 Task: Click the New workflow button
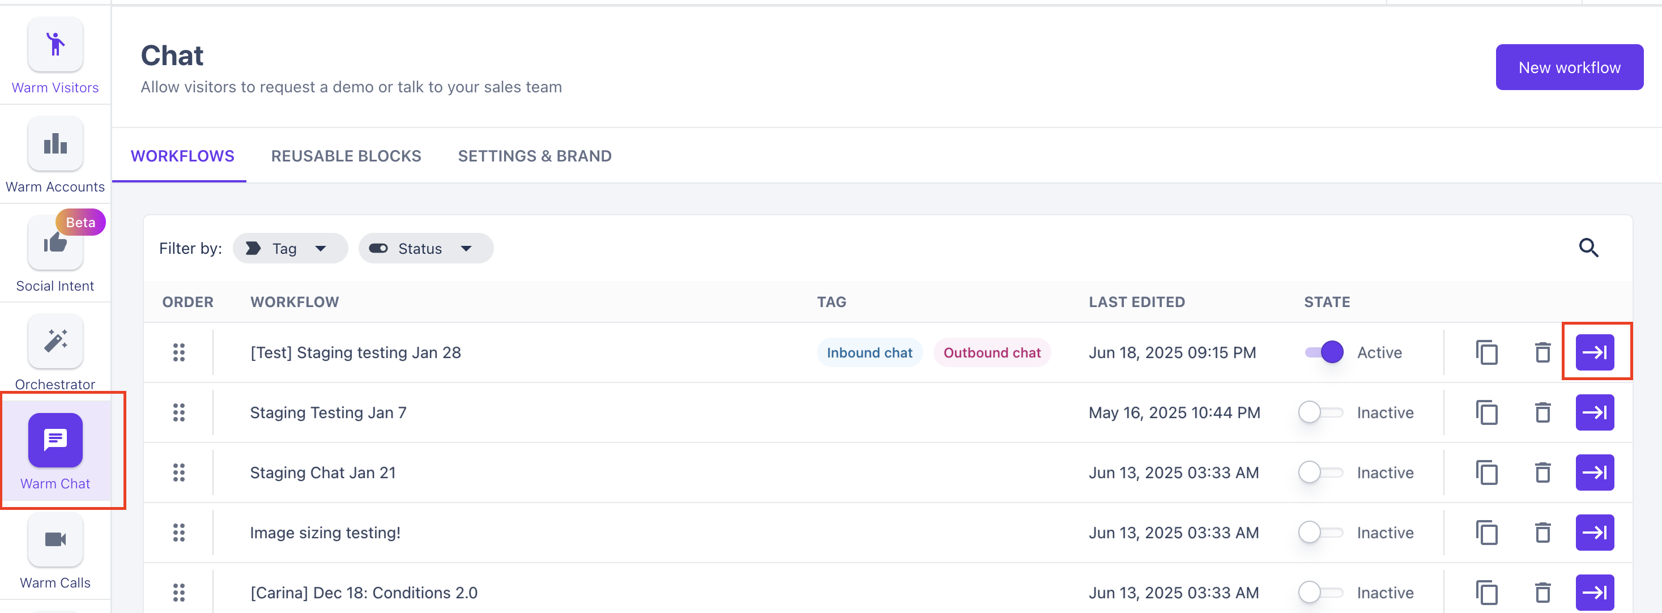[x=1569, y=68]
